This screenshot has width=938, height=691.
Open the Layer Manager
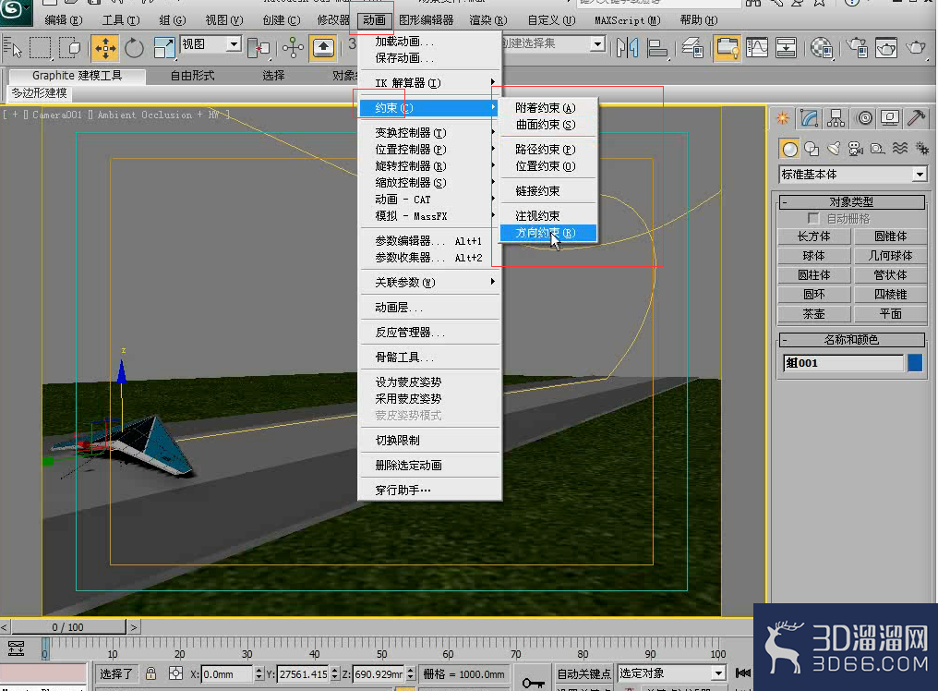(x=692, y=48)
